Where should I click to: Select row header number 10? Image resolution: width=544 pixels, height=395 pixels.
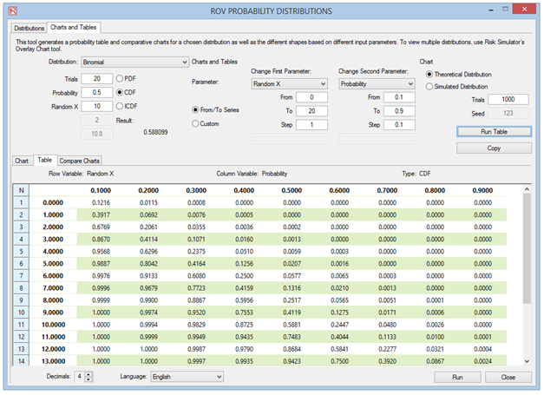[x=21, y=313]
